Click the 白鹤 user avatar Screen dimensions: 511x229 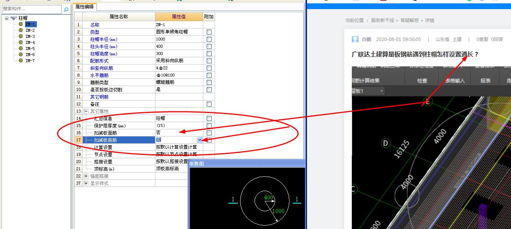click(x=355, y=40)
